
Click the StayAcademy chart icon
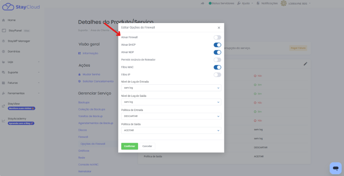[x=3, y=121]
